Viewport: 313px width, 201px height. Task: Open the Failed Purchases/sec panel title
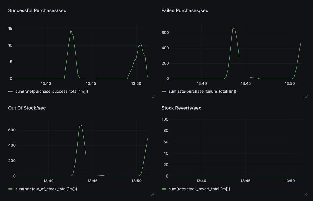(x=185, y=10)
